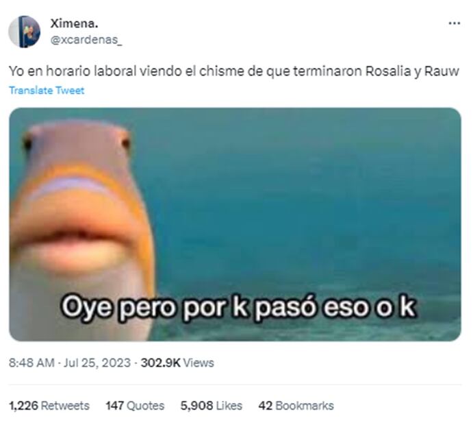Open the three-dot more options menu
The image size is (473, 425).
point(454,23)
